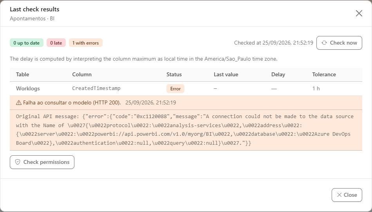372x212 pixels.
Task: Click the error row timestamp 25/09/2026, 21:52:19
Action: coord(151,102)
